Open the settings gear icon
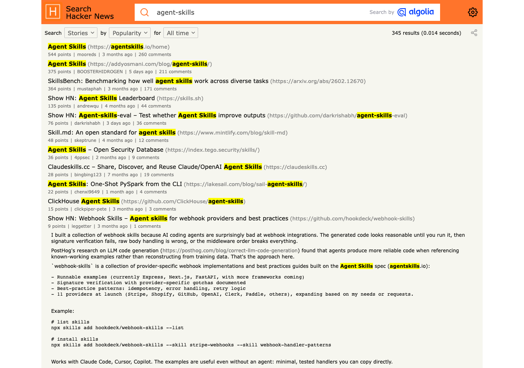 tap(473, 12)
